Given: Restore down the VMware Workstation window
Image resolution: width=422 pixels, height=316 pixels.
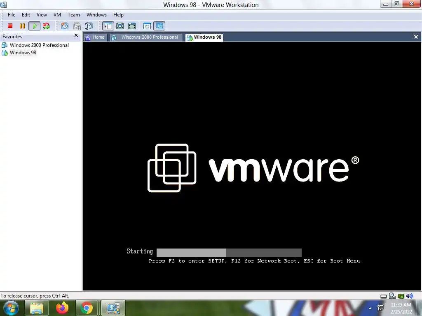Looking at the screenshot, I should click(396, 4).
